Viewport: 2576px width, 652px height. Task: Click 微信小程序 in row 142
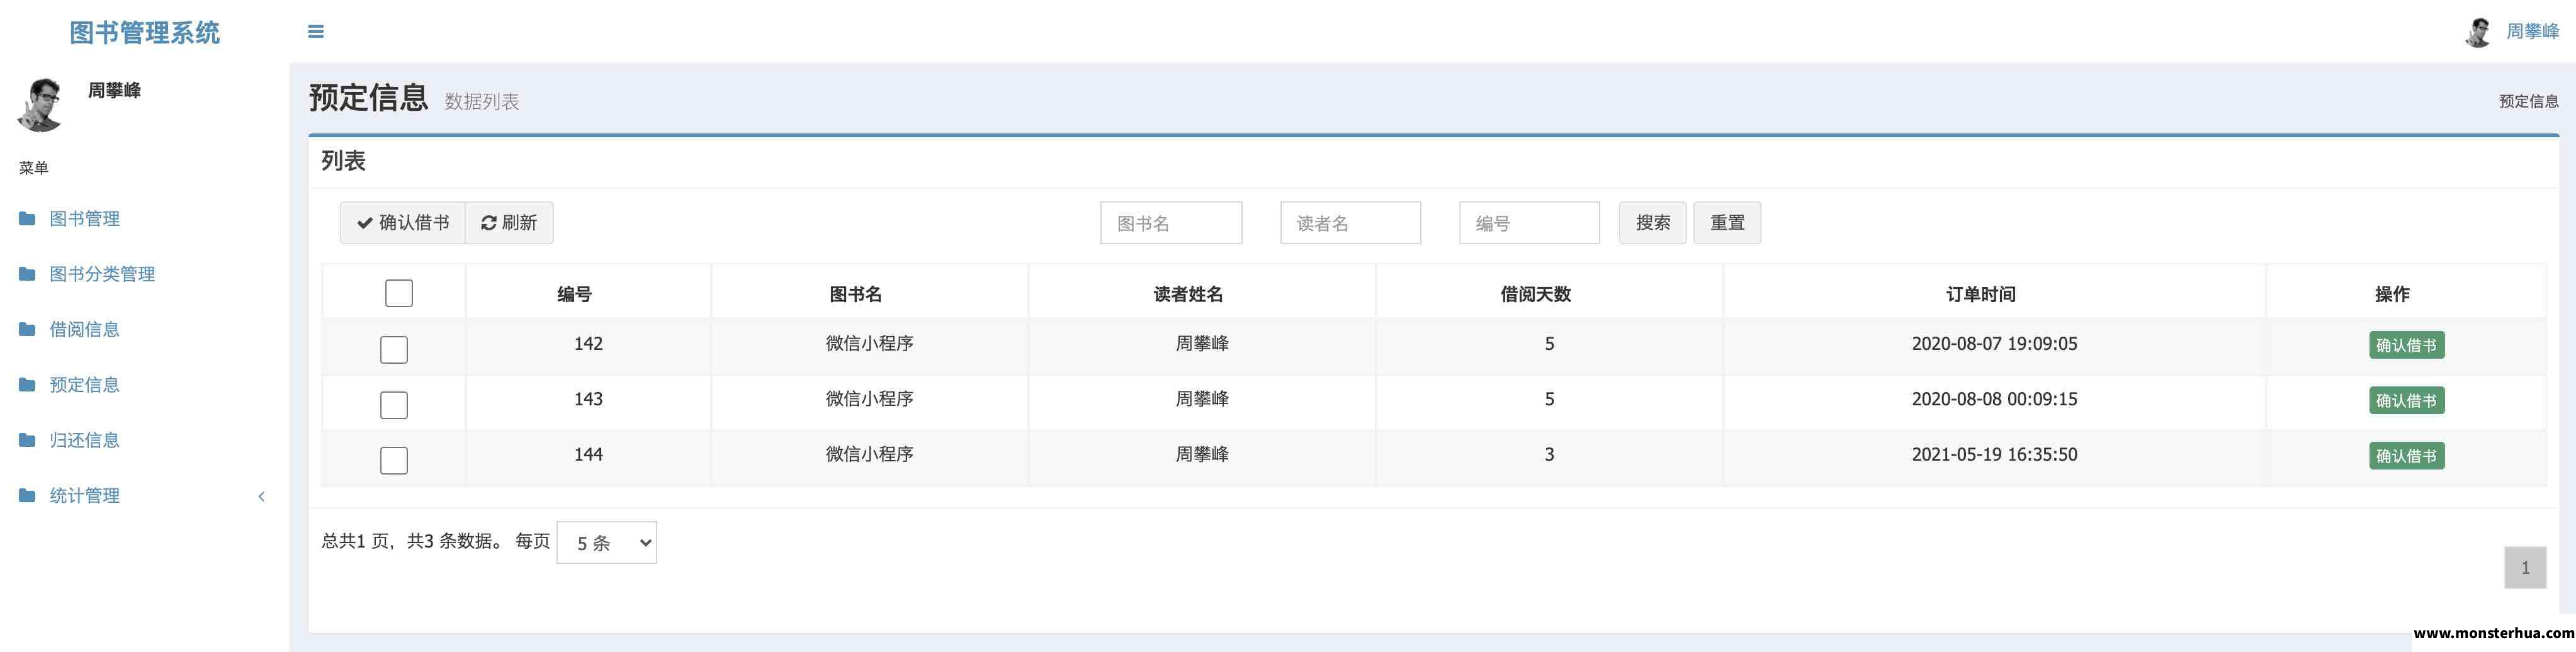click(x=869, y=344)
